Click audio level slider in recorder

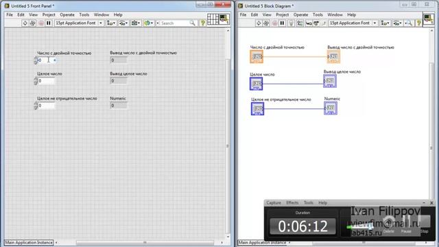(x=359, y=227)
